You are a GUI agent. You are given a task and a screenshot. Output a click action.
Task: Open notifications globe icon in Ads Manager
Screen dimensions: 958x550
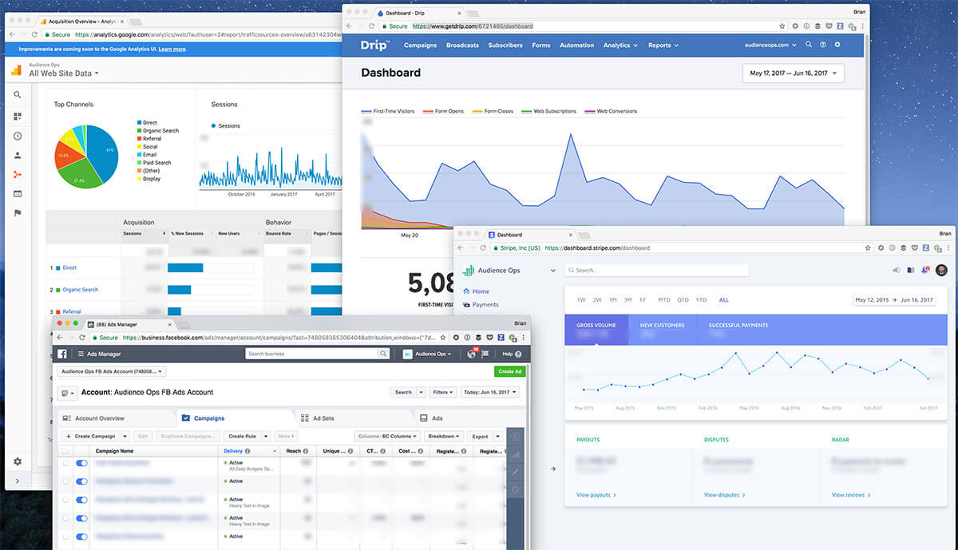[472, 354]
